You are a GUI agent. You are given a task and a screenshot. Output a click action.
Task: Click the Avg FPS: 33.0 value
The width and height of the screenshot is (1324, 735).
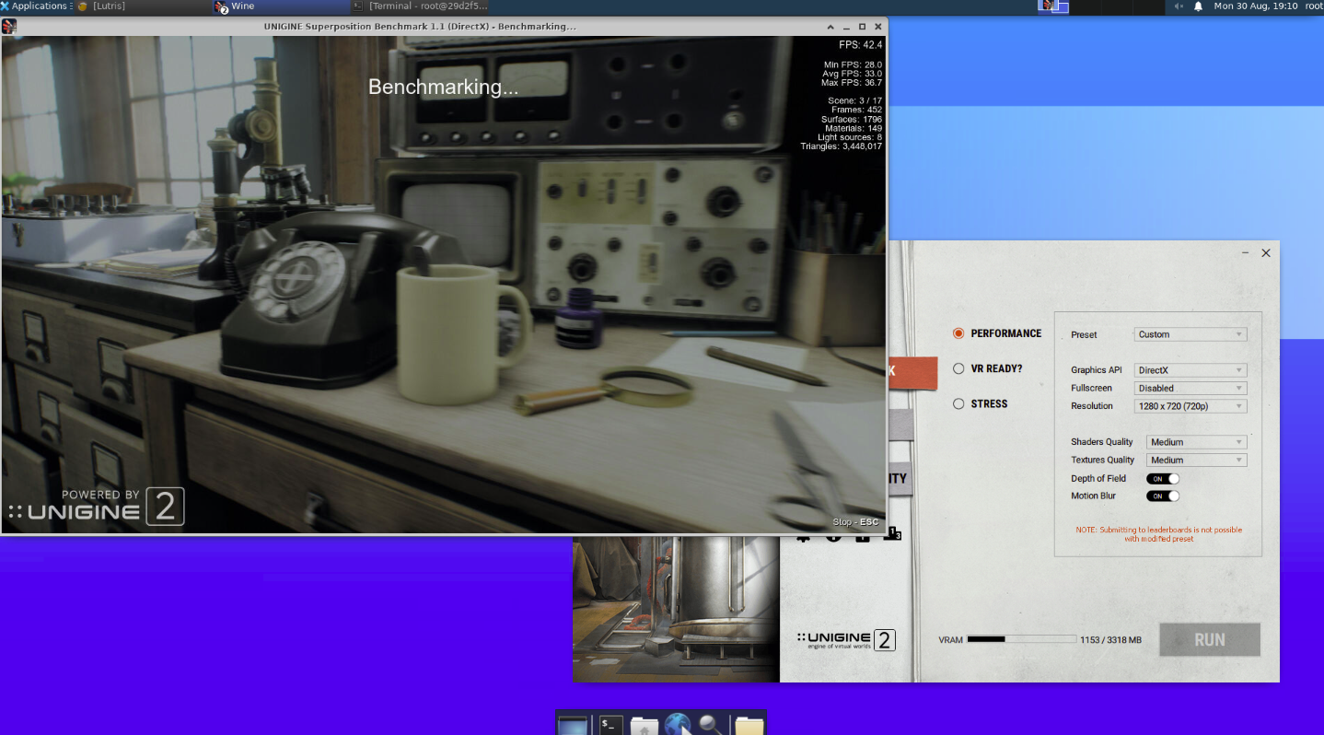coord(853,74)
